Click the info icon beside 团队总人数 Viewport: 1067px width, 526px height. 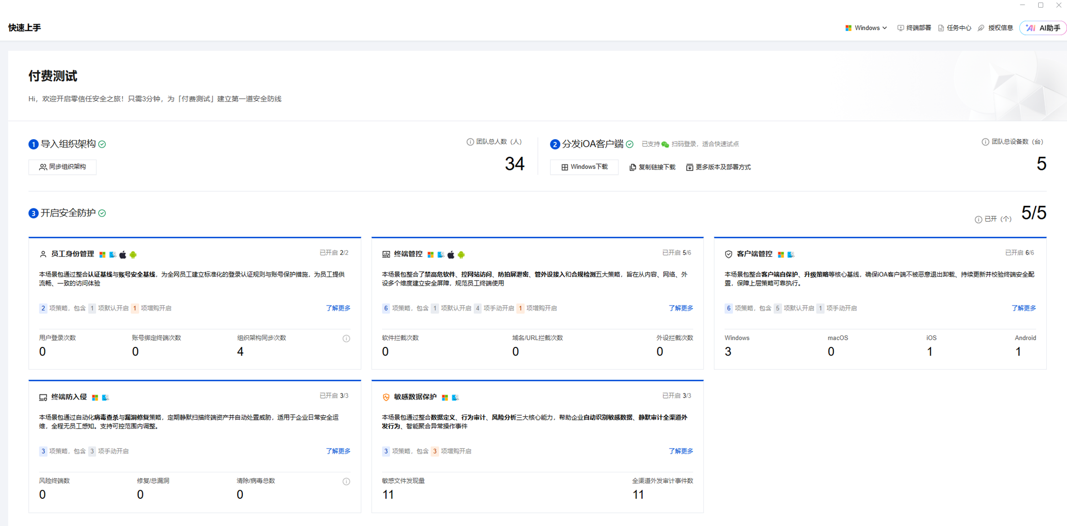click(470, 142)
